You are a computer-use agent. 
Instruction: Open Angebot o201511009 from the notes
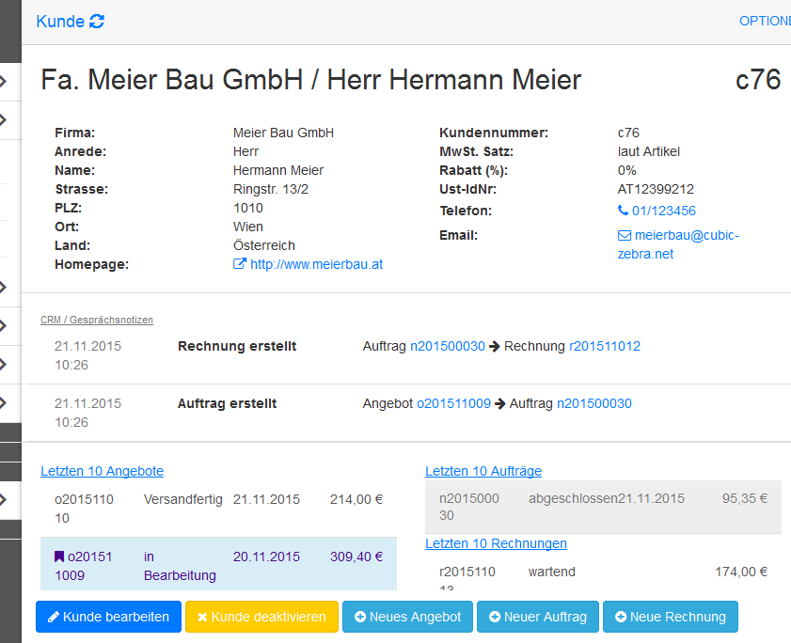coord(452,402)
